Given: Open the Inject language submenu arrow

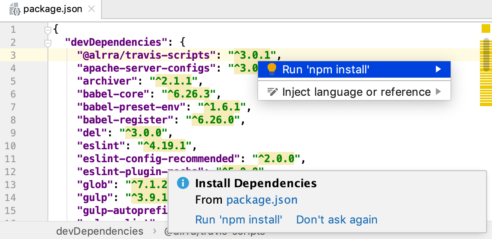Looking at the screenshot, I should pyautogui.click(x=438, y=92).
